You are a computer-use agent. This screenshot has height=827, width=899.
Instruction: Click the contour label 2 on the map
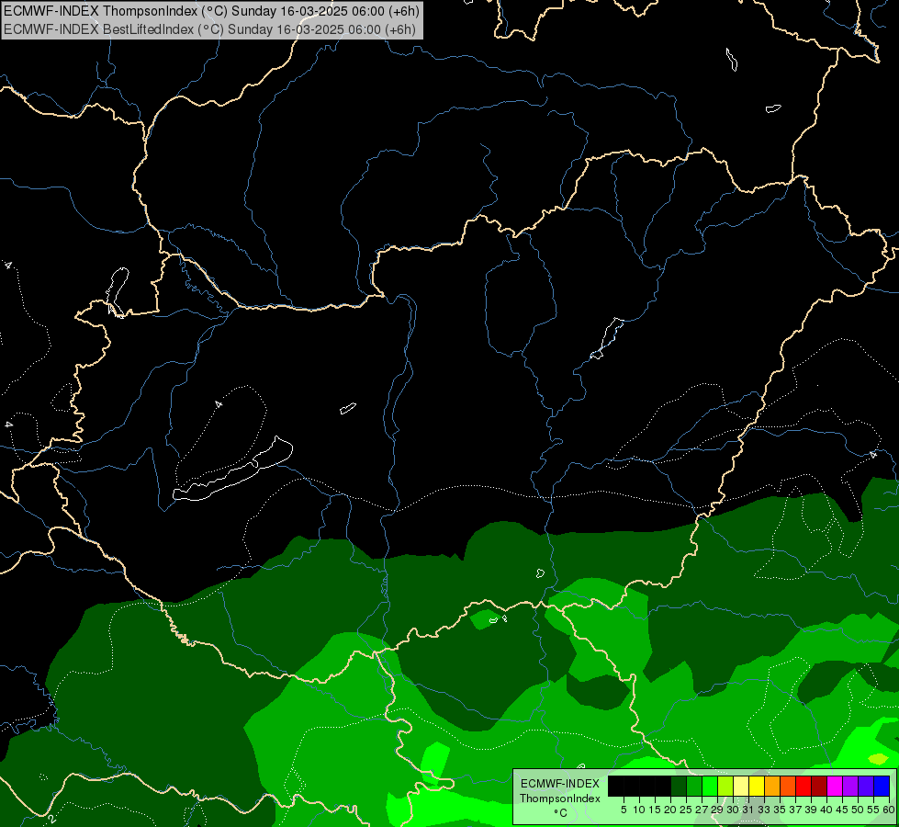(x=52, y=819)
